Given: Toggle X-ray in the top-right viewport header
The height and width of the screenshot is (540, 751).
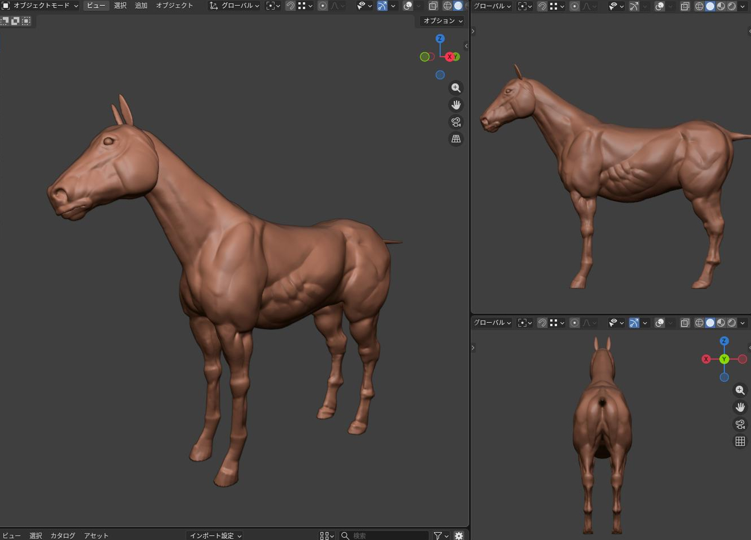Looking at the screenshot, I should pos(685,6).
